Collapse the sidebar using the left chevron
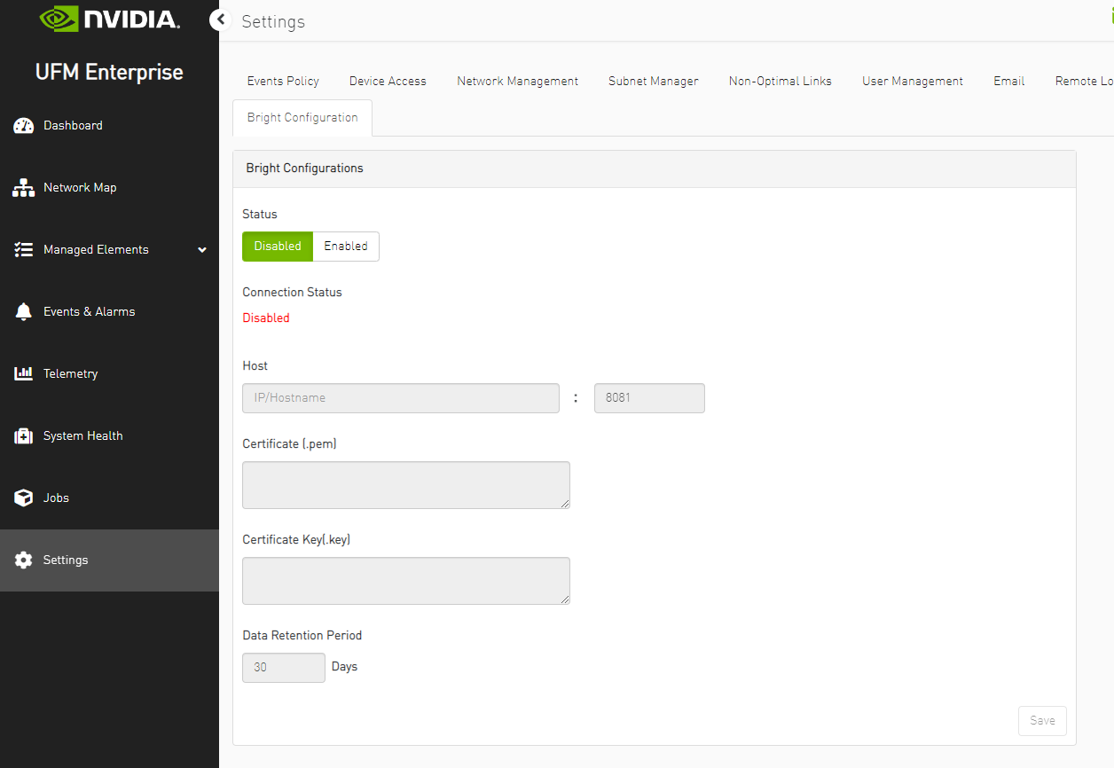 [x=219, y=20]
